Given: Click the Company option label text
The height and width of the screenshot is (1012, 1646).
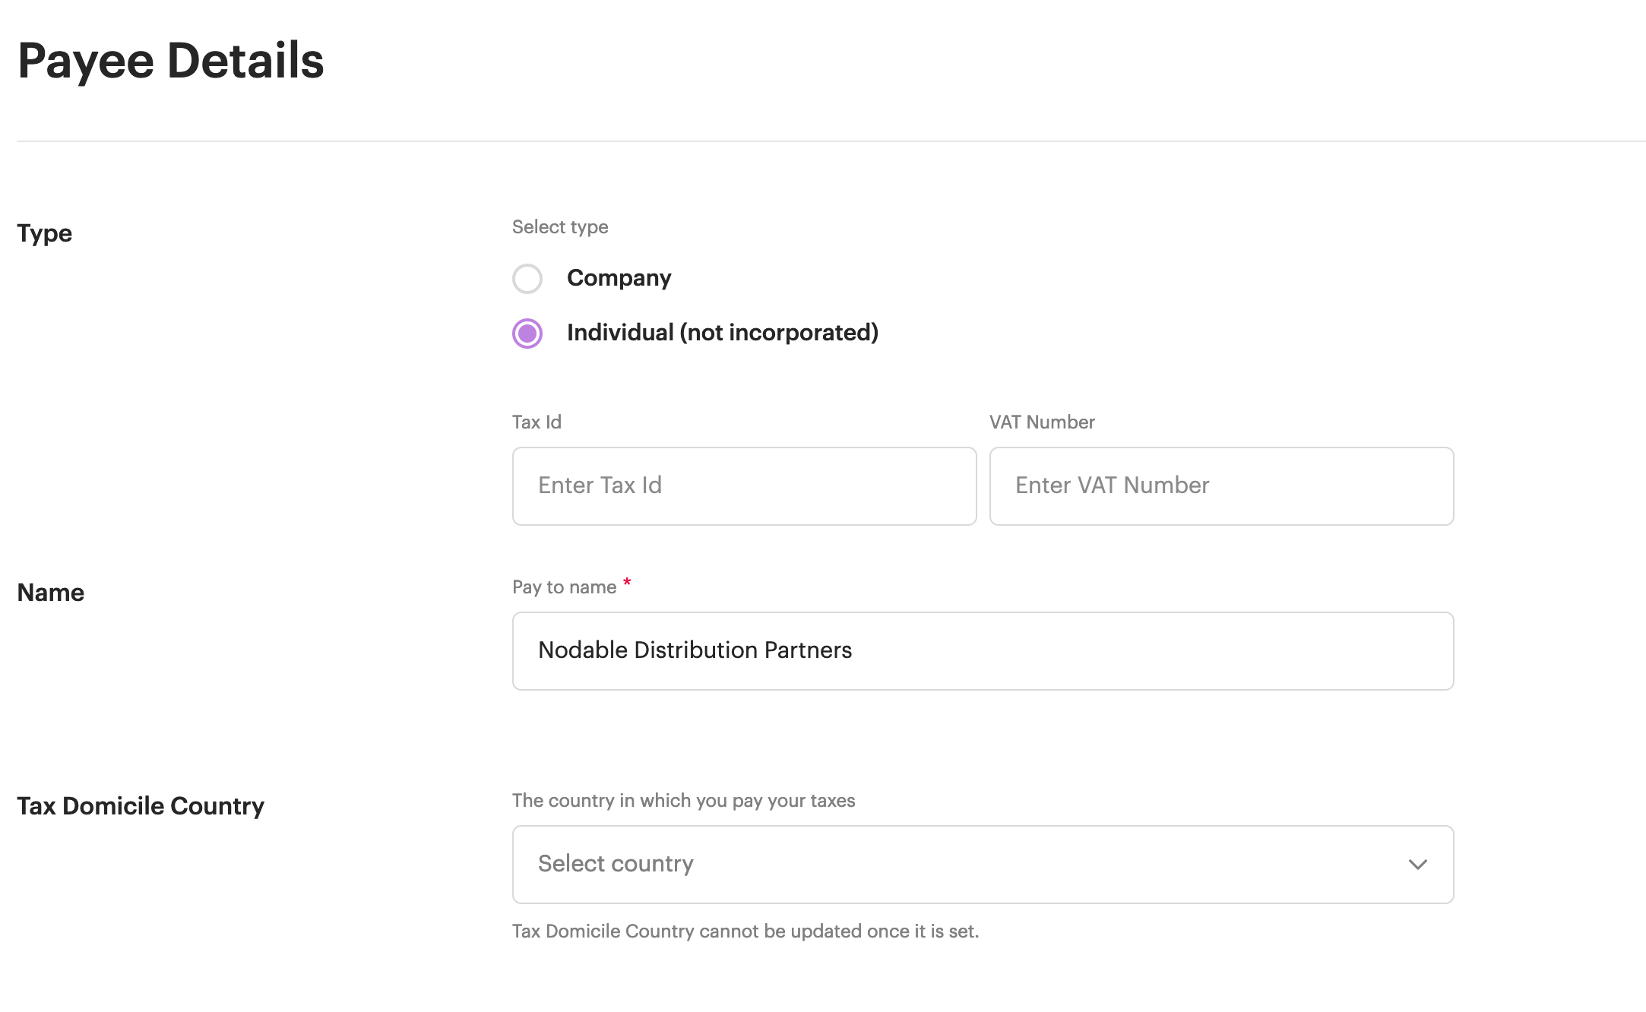Looking at the screenshot, I should 619,278.
